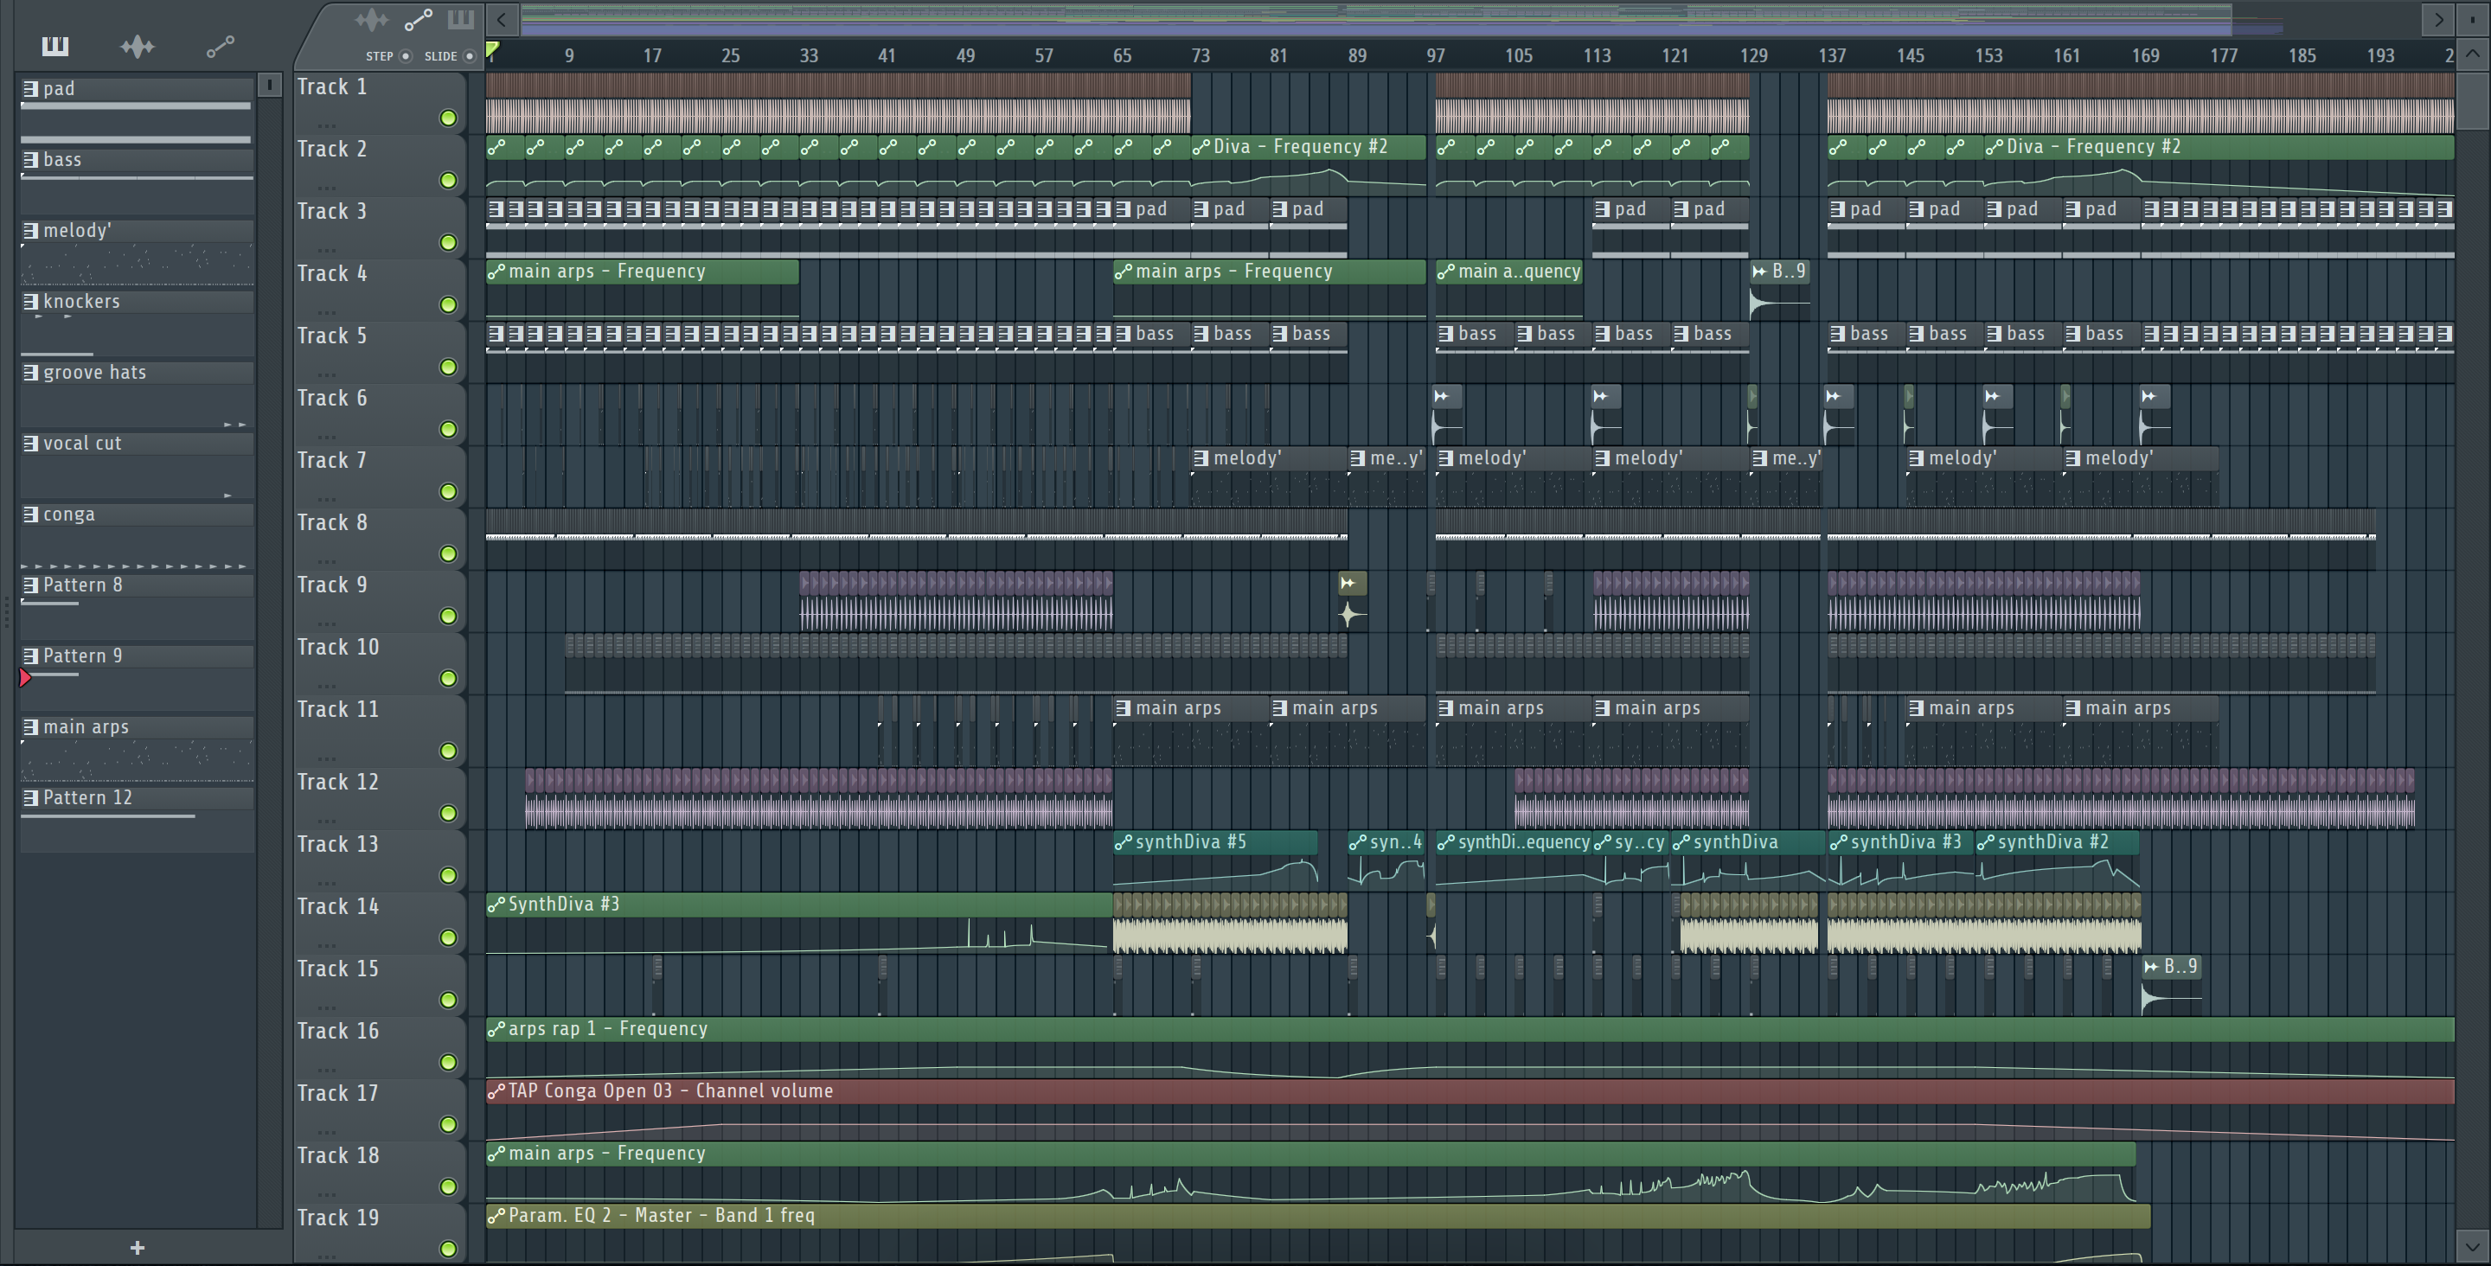Select the pattern clip focus icon in playlist header
2491x1266 pixels.
click(x=460, y=18)
